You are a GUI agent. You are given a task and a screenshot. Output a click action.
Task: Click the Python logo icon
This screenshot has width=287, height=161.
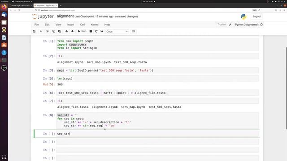pos(244,17)
